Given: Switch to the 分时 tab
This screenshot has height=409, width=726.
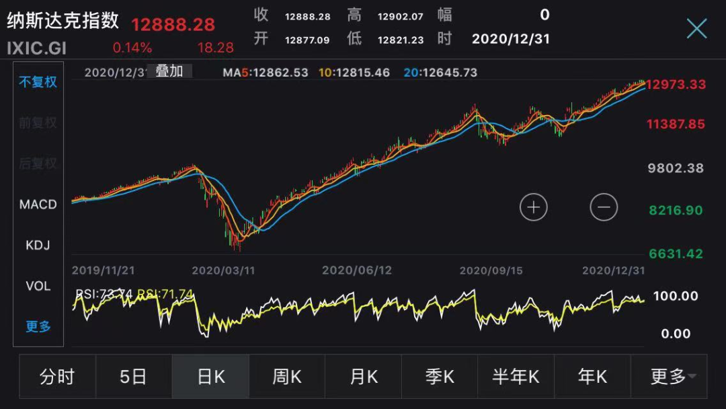Looking at the screenshot, I should pyautogui.click(x=57, y=377).
